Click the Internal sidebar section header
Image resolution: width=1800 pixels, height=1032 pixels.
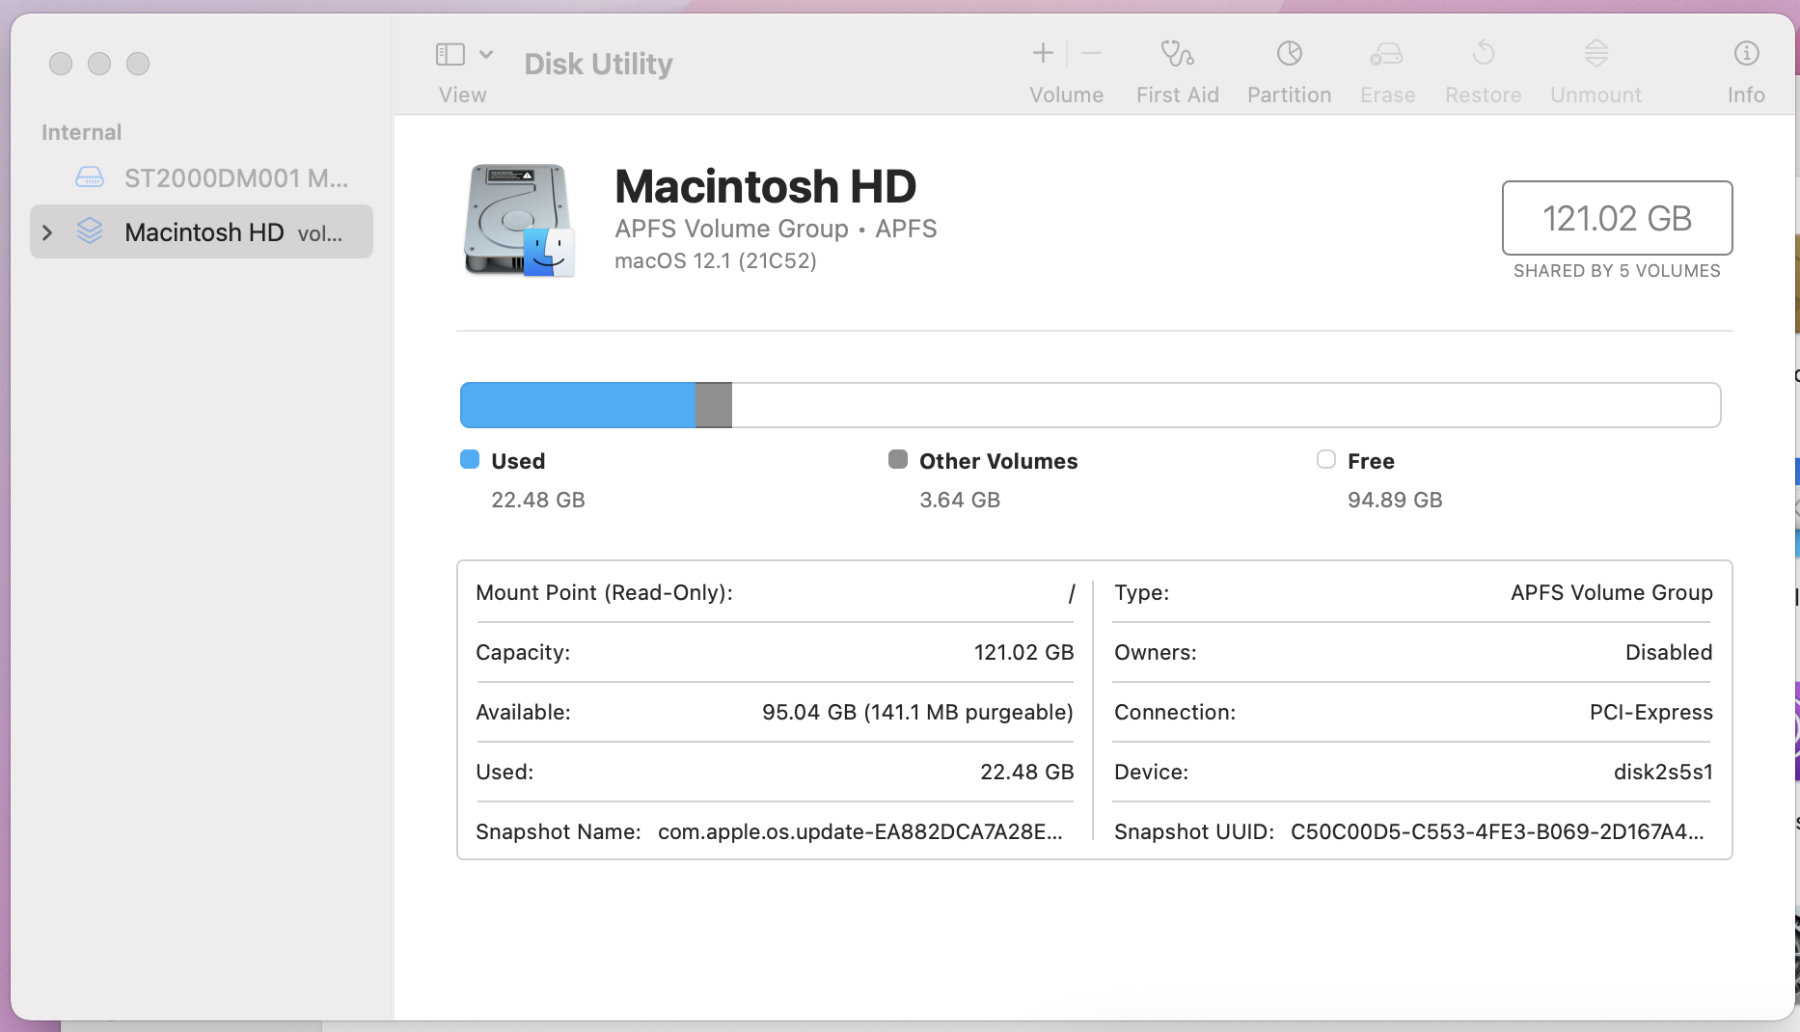point(81,132)
